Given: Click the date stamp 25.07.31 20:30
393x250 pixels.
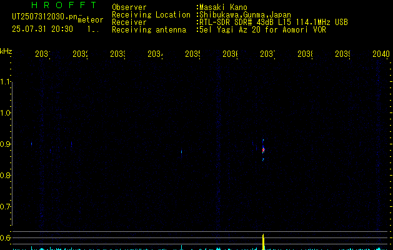Looking at the screenshot, I should point(42,29).
